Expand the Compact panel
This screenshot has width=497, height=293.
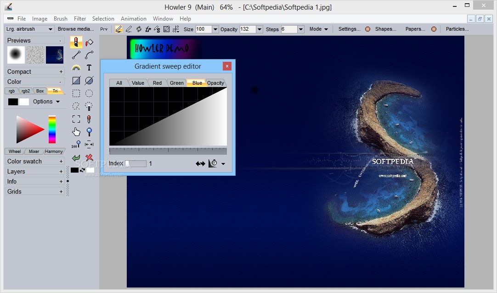61,72
